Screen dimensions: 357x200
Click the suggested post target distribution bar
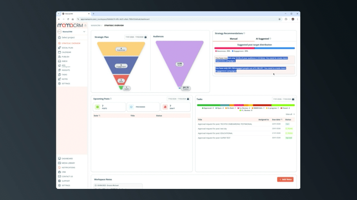pyautogui.click(x=255, y=48)
